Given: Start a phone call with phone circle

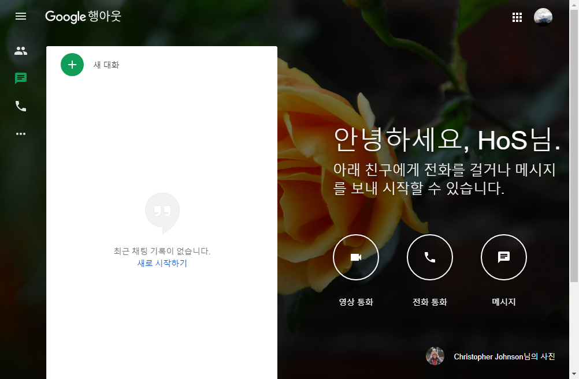Looking at the screenshot, I should tap(429, 257).
